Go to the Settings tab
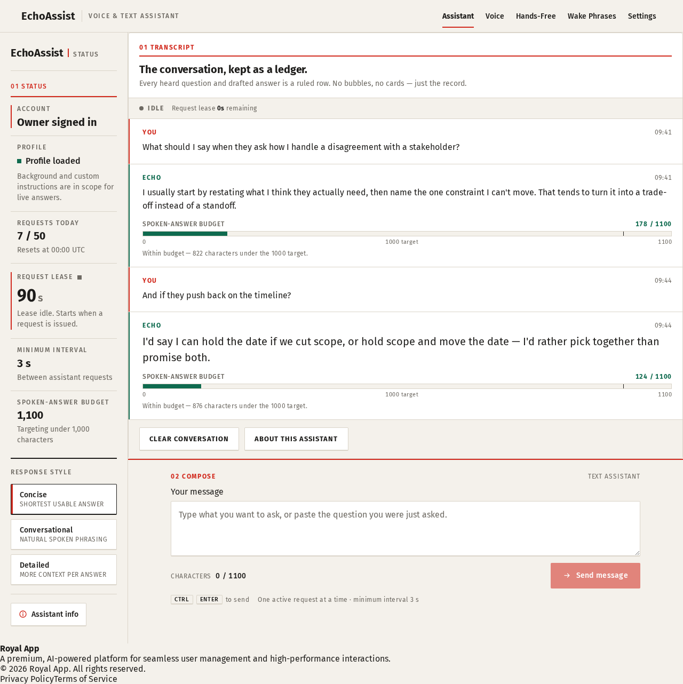The height and width of the screenshot is (684, 683). [x=642, y=16]
